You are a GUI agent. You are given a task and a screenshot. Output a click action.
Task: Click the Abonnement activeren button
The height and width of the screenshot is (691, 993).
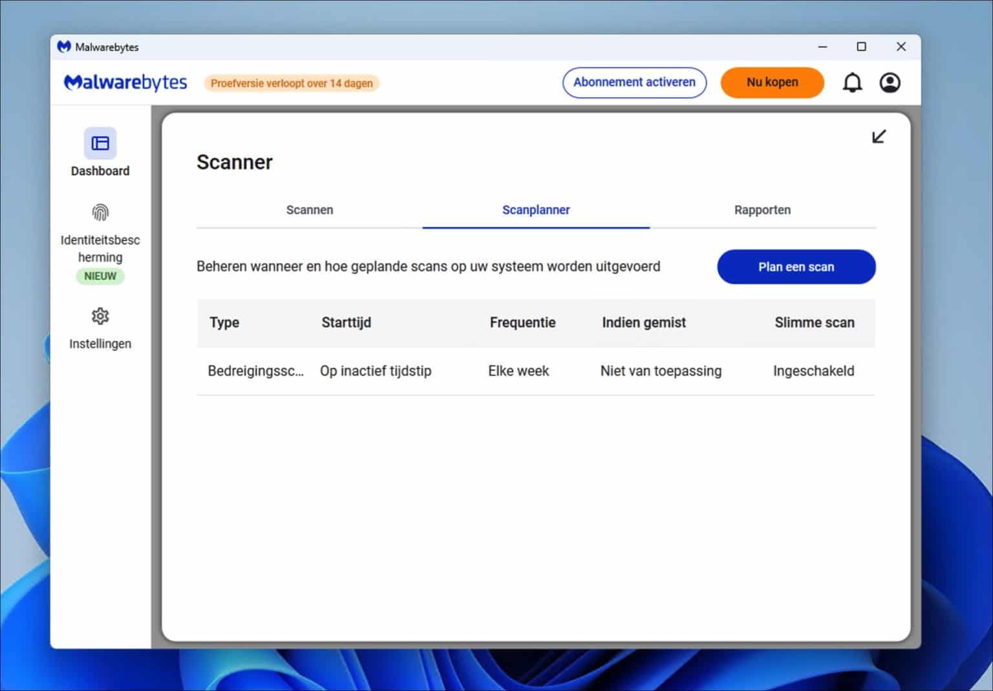pyautogui.click(x=634, y=83)
